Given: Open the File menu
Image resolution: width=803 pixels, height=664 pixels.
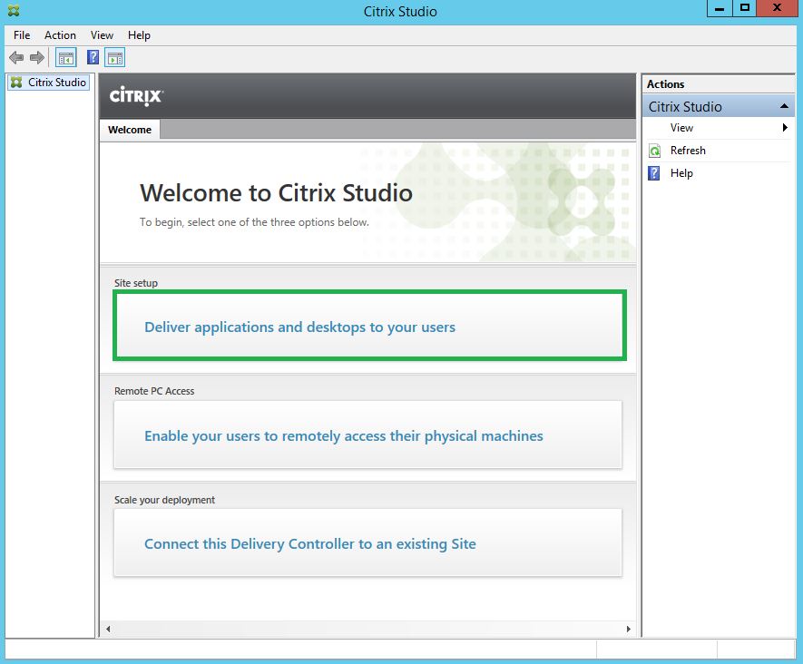Looking at the screenshot, I should [x=22, y=35].
